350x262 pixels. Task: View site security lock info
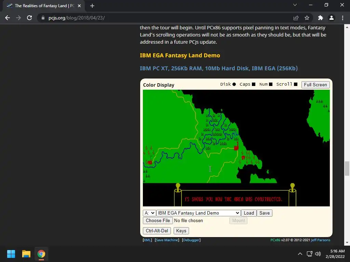(x=43, y=18)
